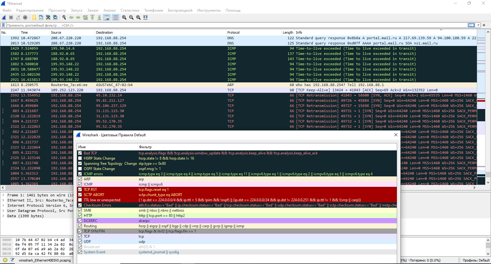
Task: Open the Статистика menu
Action: click(130, 10)
